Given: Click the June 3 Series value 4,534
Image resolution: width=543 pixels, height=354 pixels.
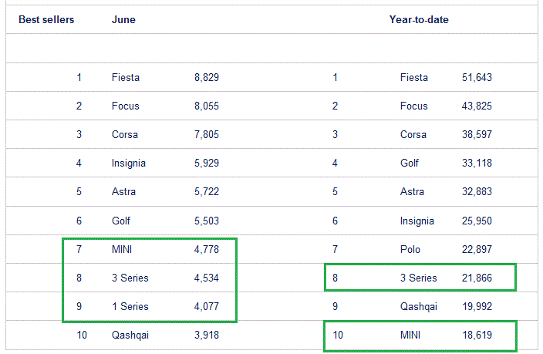Looking at the screenshot, I should point(207,278).
